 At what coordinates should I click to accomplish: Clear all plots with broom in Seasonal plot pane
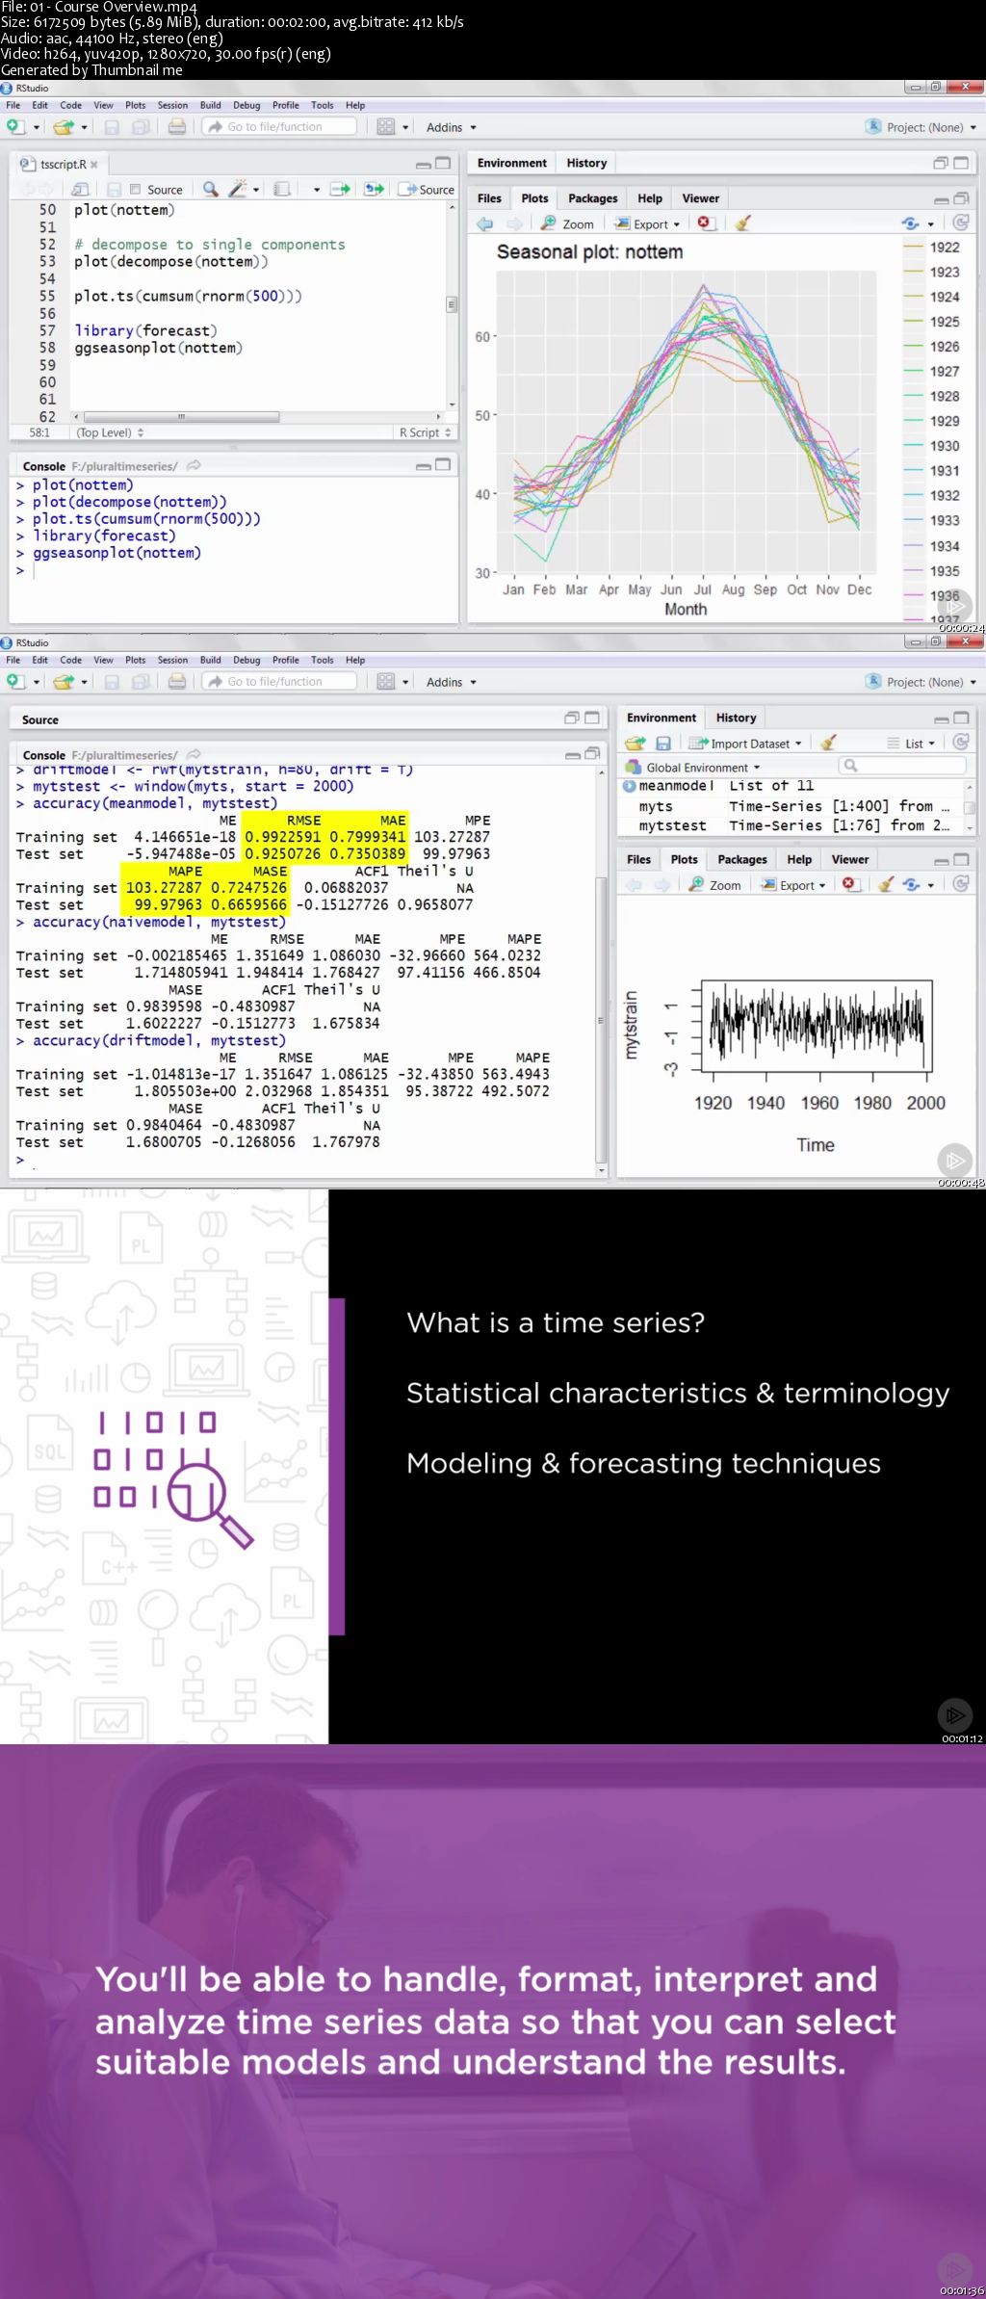pyautogui.click(x=742, y=223)
